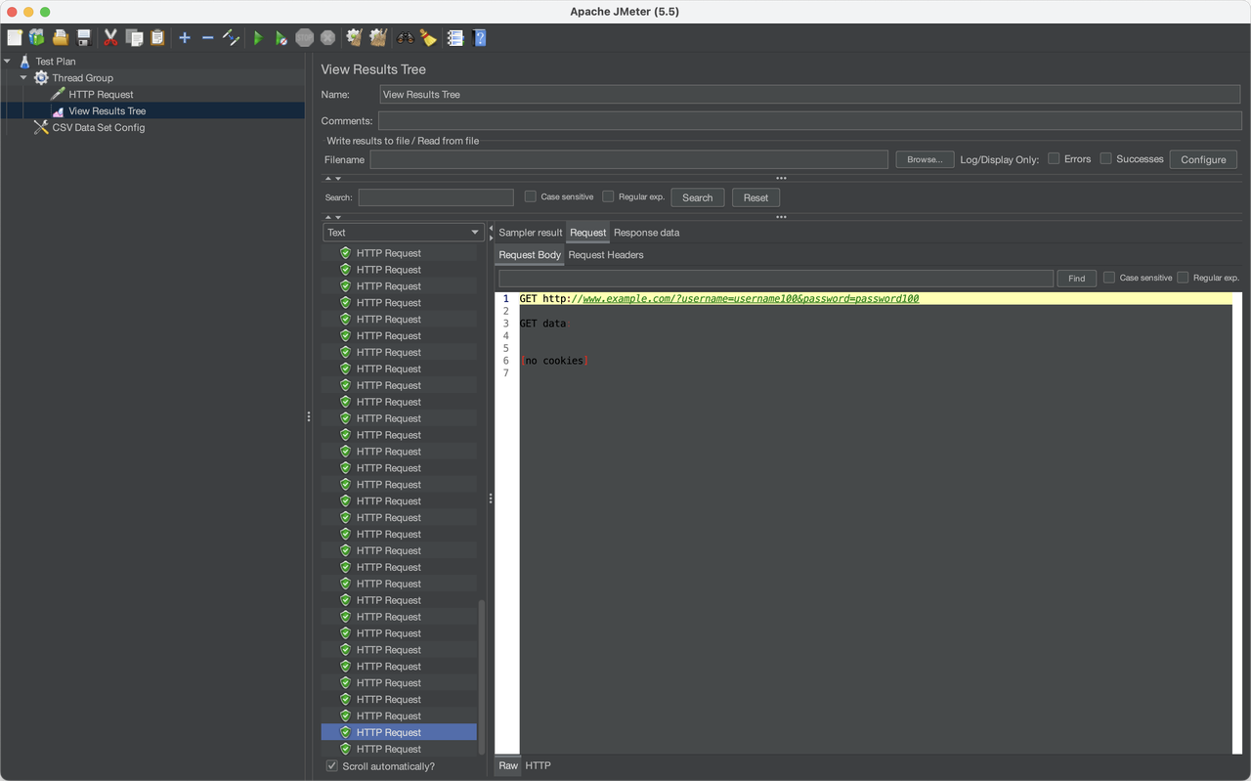The image size is (1251, 781).
Task: Click the split handle between tree and editor
Action: coord(309,416)
